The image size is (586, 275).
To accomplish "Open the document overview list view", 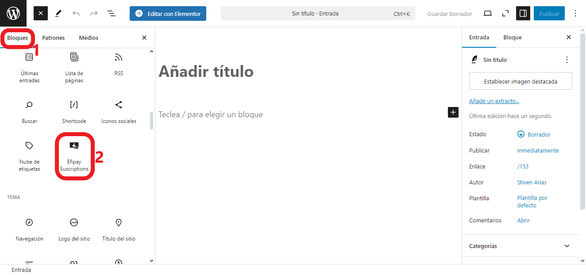I will [112, 13].
